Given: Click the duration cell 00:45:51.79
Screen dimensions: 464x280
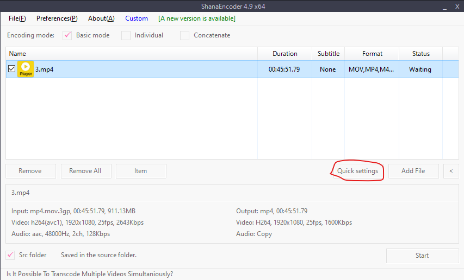Looking at the screenshot, I should click(284, 69).
